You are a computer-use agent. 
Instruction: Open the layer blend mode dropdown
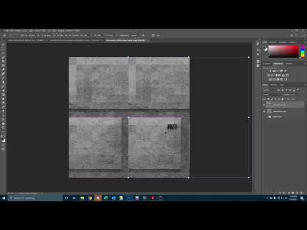click(270, 95)
